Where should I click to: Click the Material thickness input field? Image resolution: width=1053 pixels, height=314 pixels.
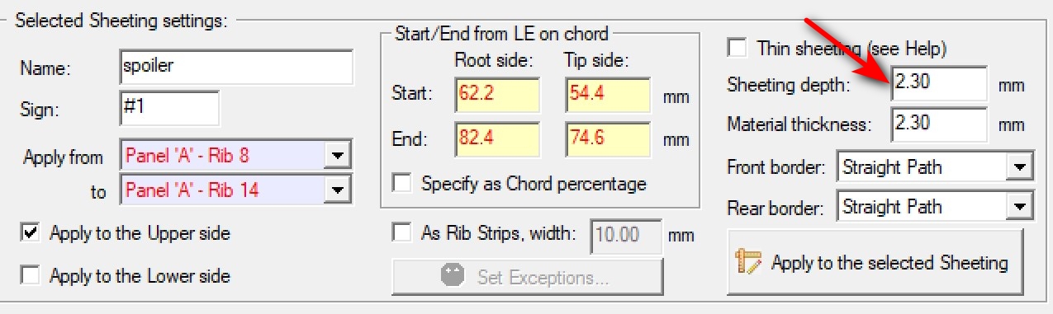coord(940,124)
